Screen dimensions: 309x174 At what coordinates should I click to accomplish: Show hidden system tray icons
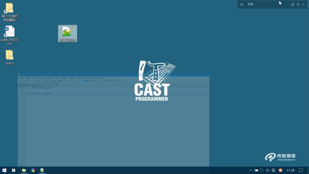tap(250, 170)
